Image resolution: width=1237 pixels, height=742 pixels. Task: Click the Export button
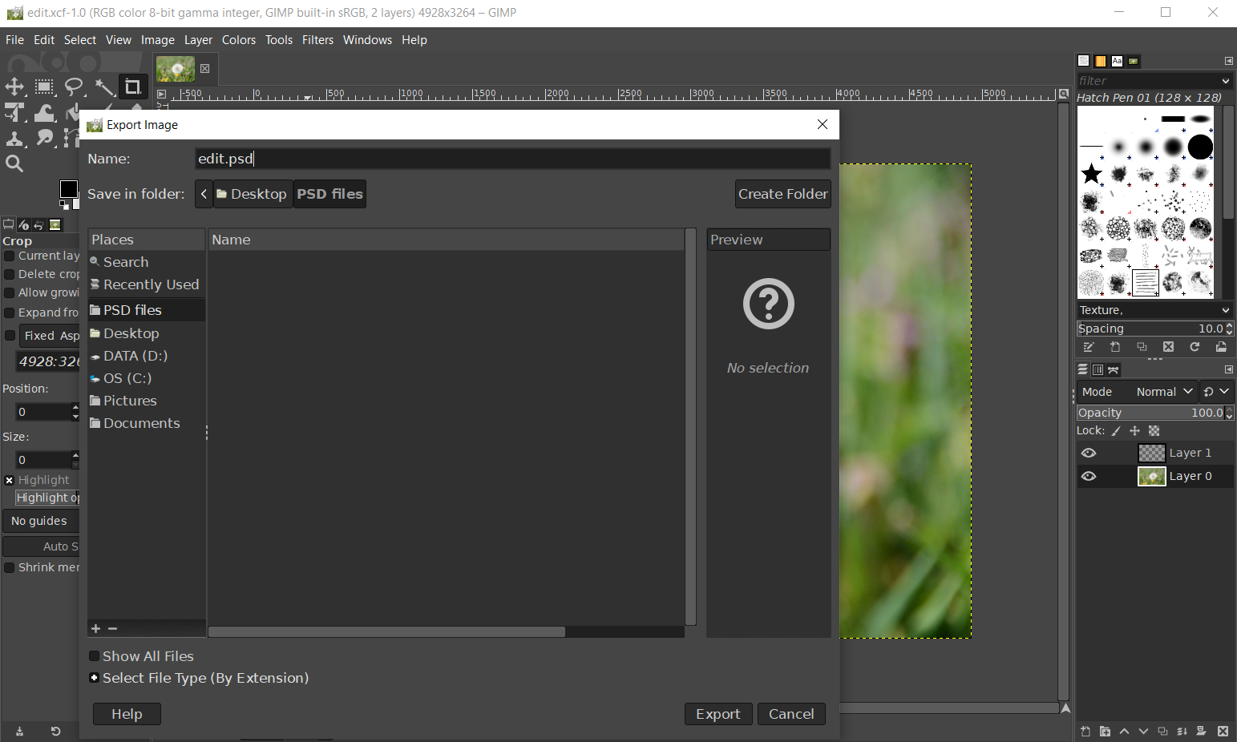(718, 714)
